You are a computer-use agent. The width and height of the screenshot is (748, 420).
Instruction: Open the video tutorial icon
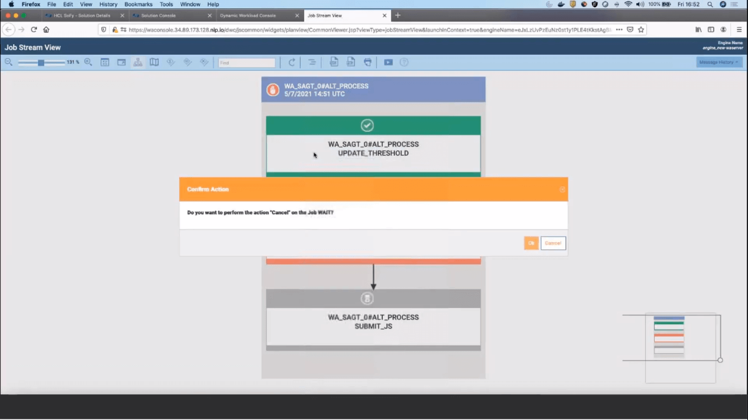[388, 62]
